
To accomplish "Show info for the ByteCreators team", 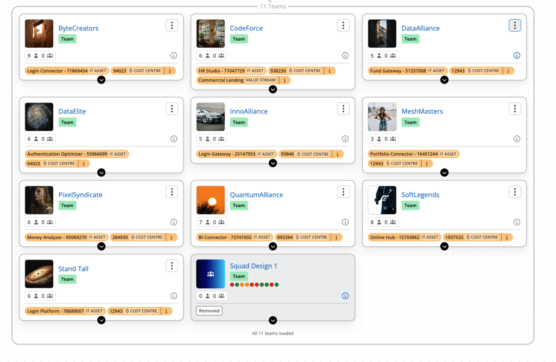I will click(174, 55).
